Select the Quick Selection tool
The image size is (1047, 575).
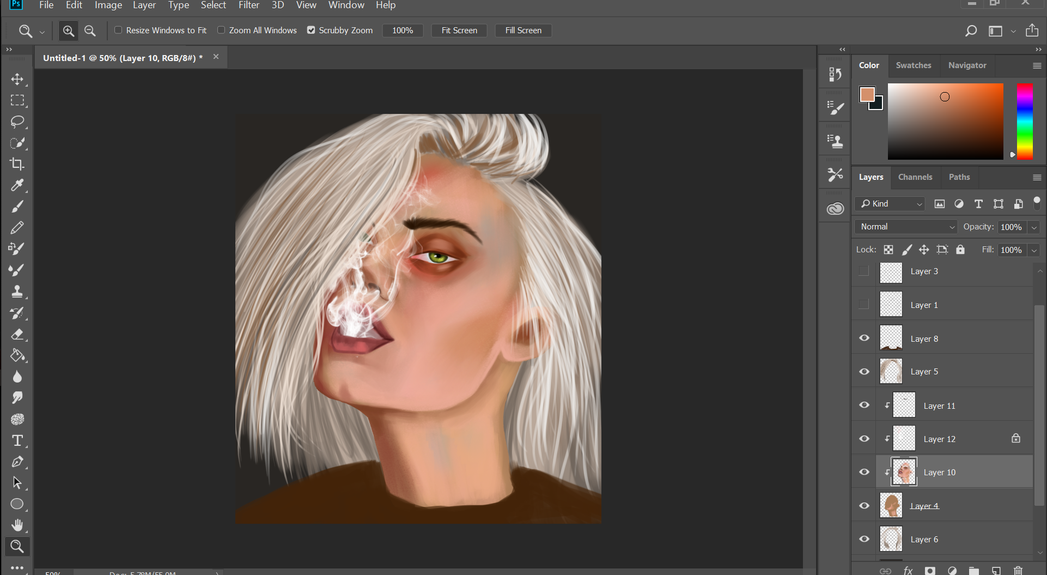coord(17,143)
